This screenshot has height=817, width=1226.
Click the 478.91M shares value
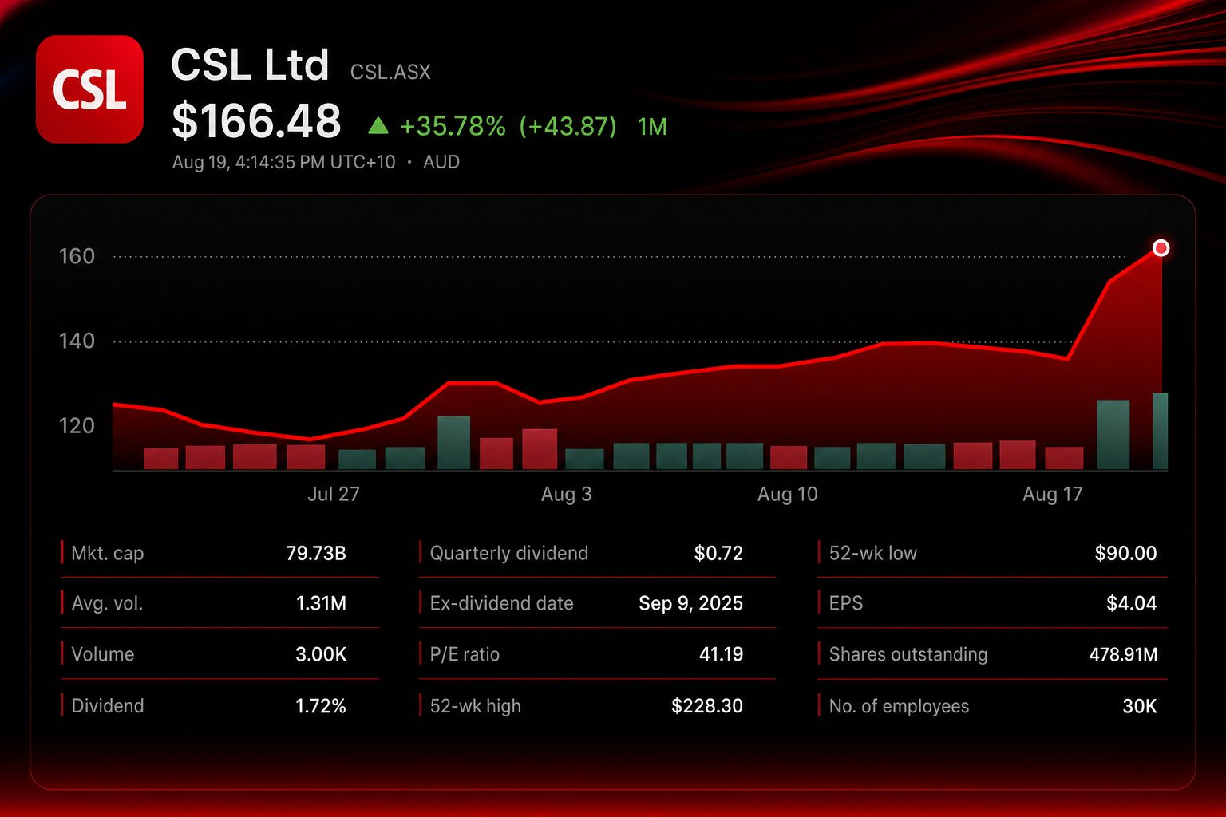pos(1124,654)
